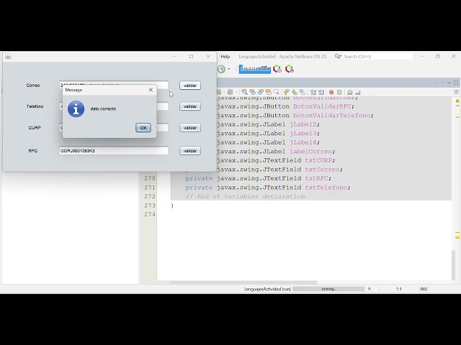
Task: Click txtTelefono identifier in code
Action: 326,188
